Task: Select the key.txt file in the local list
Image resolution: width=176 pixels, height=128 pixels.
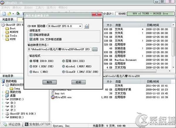Action: pos(58,93)
